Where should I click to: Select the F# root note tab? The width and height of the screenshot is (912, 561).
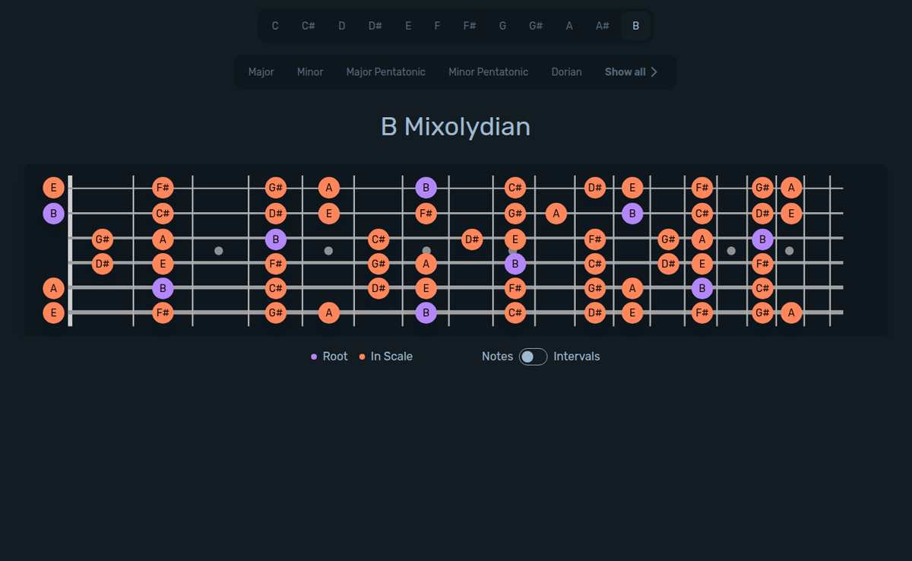point(469,25)
